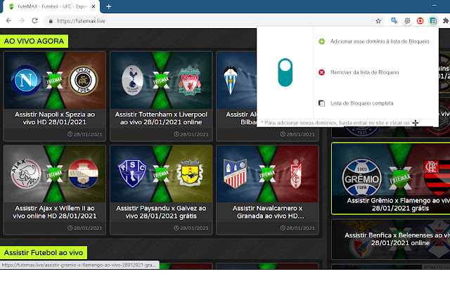Click the Willem II club crest
The image size is (450, 281).
tap(83, 174)
